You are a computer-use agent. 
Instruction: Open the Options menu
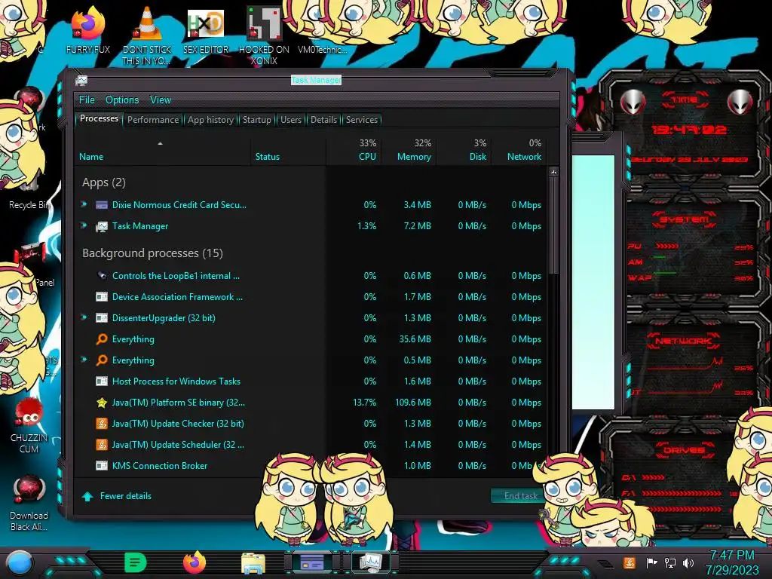(x=122, y=100)
